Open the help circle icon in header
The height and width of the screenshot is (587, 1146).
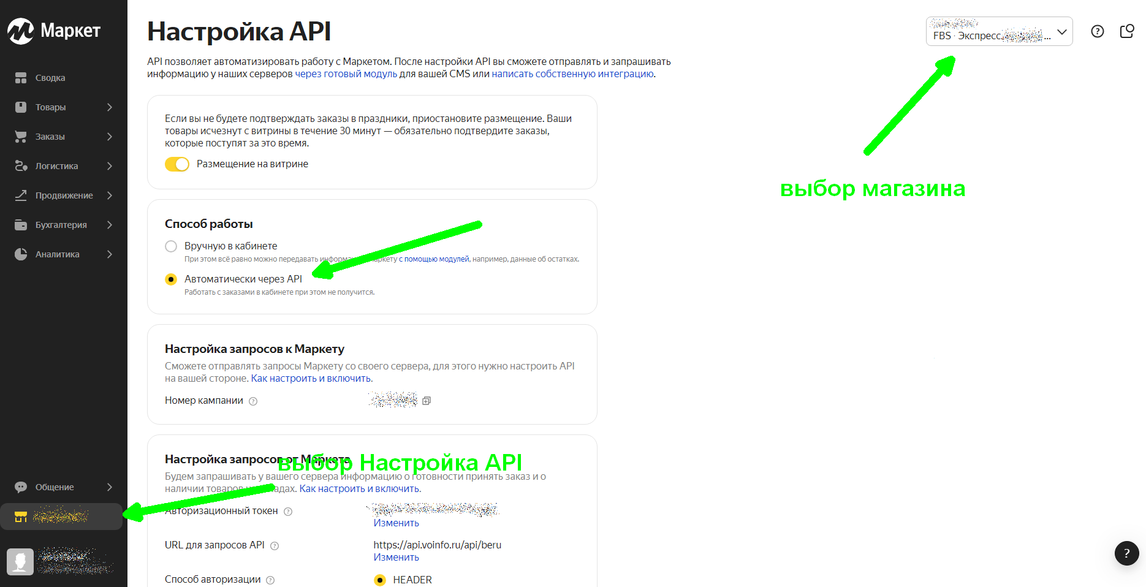pos(1097,31)
